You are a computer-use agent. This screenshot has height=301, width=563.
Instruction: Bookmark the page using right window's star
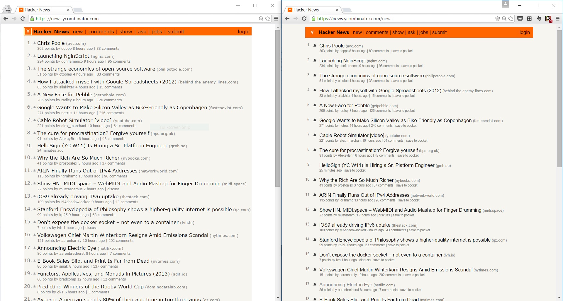pyautogui.click(x=511, y=18)
